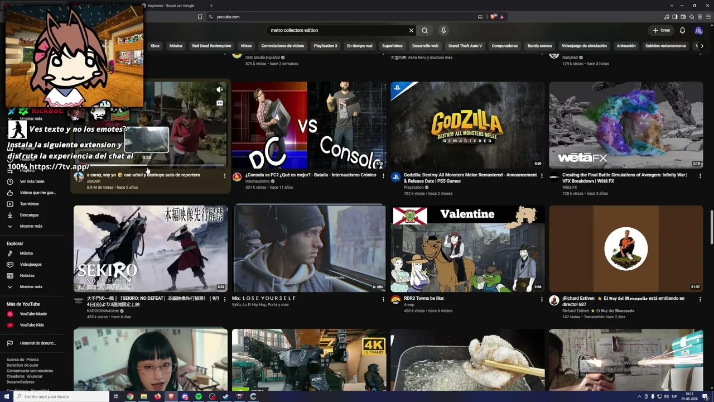Open Videojuegos in the Explorar section
This screenshot has height=402, width=714.
31,264
